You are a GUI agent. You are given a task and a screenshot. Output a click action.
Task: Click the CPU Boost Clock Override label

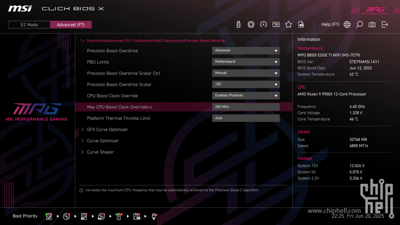click(112, 96)
